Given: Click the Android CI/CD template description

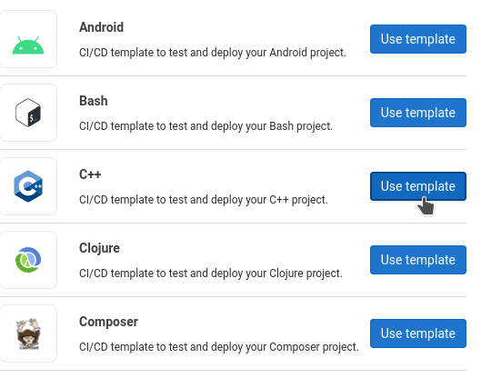Looking at the screenshot, I should (213, 53).
